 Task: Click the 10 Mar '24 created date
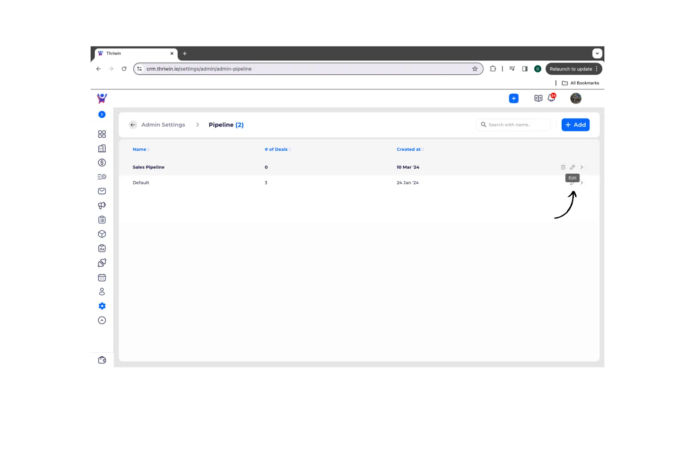coord(408,167)
